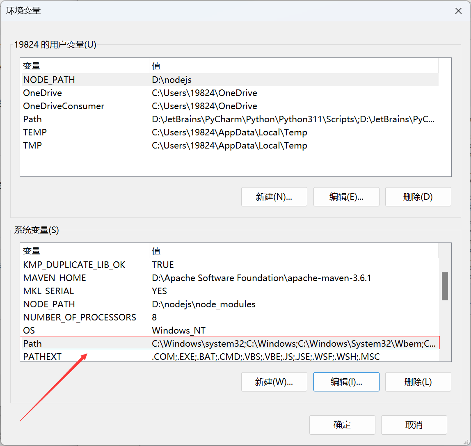Viewport: 471px width, 446px height.
Task: Select the OS system variable
Action: click(x=230, y=330)
